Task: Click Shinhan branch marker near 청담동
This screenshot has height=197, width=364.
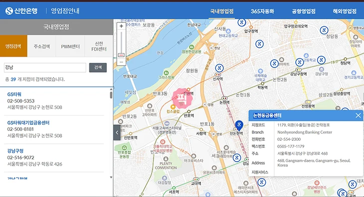Action: (324, 30)
